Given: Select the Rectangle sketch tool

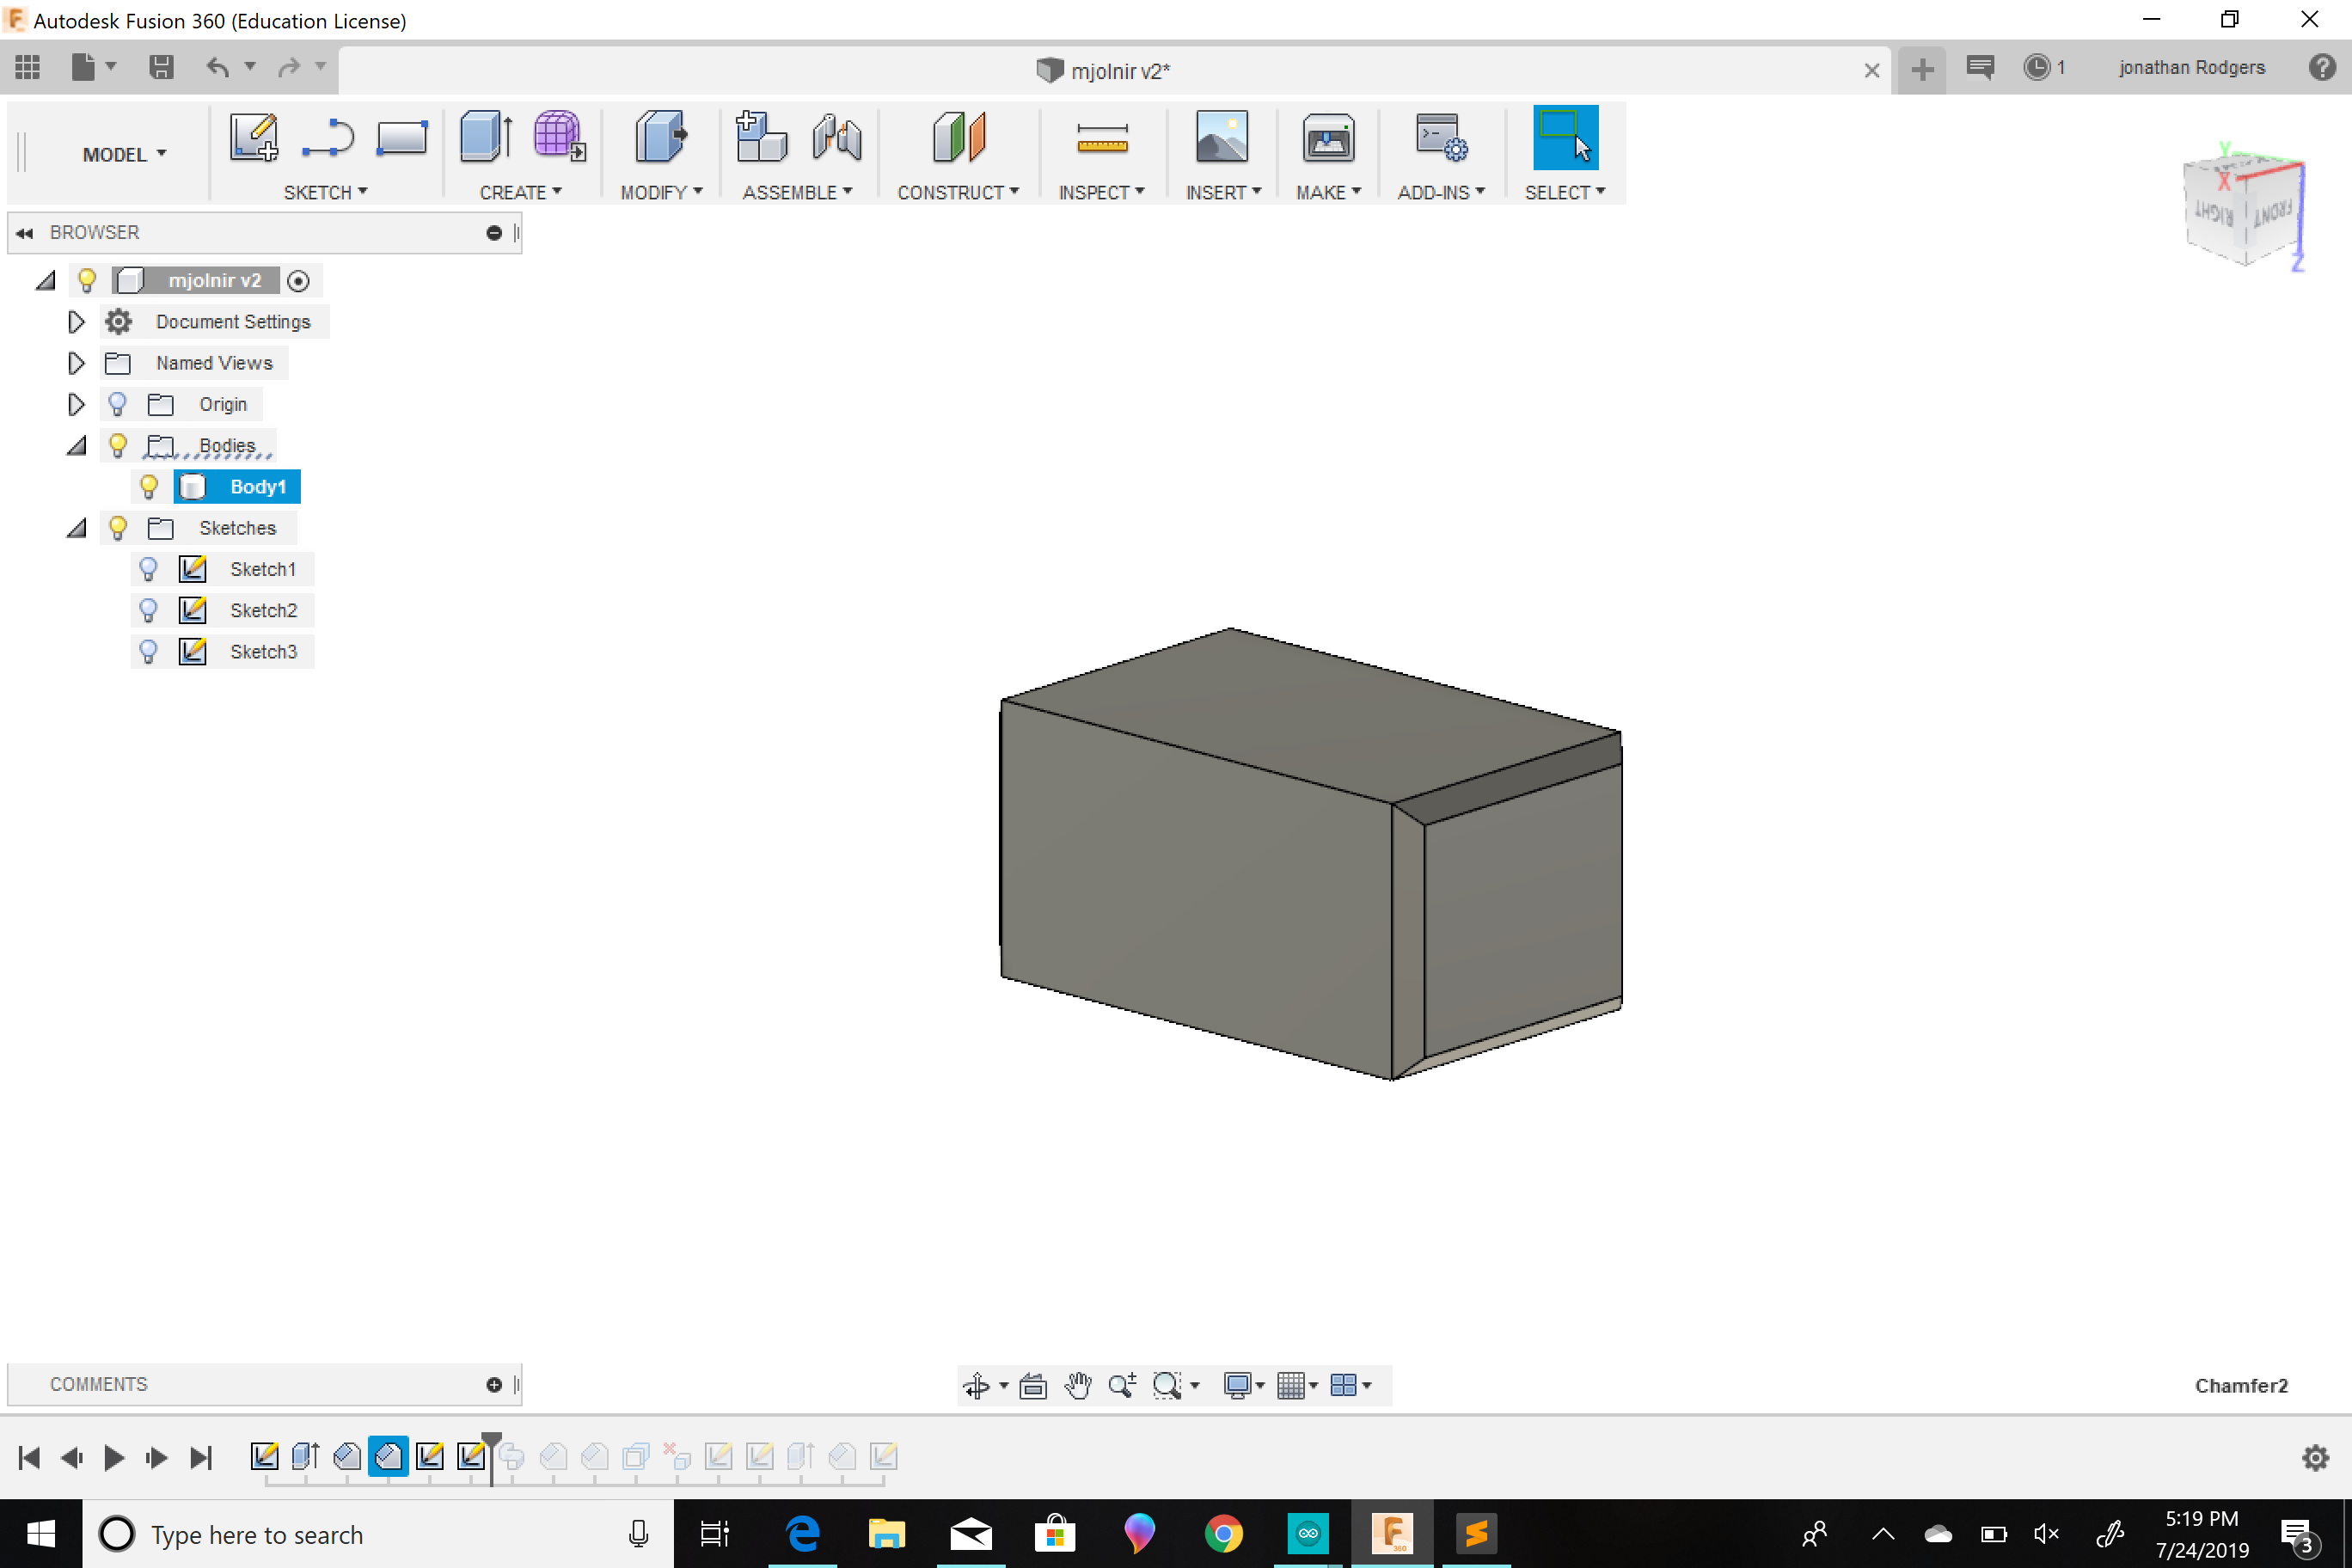Looking at the screenshot, I should point(402,137).
